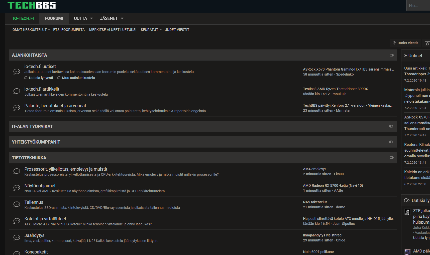Image resolution: width=430 pixels, height=255 pixels.
Task: Select the IO-TECH.FI menu item
Action: point(24,18)
